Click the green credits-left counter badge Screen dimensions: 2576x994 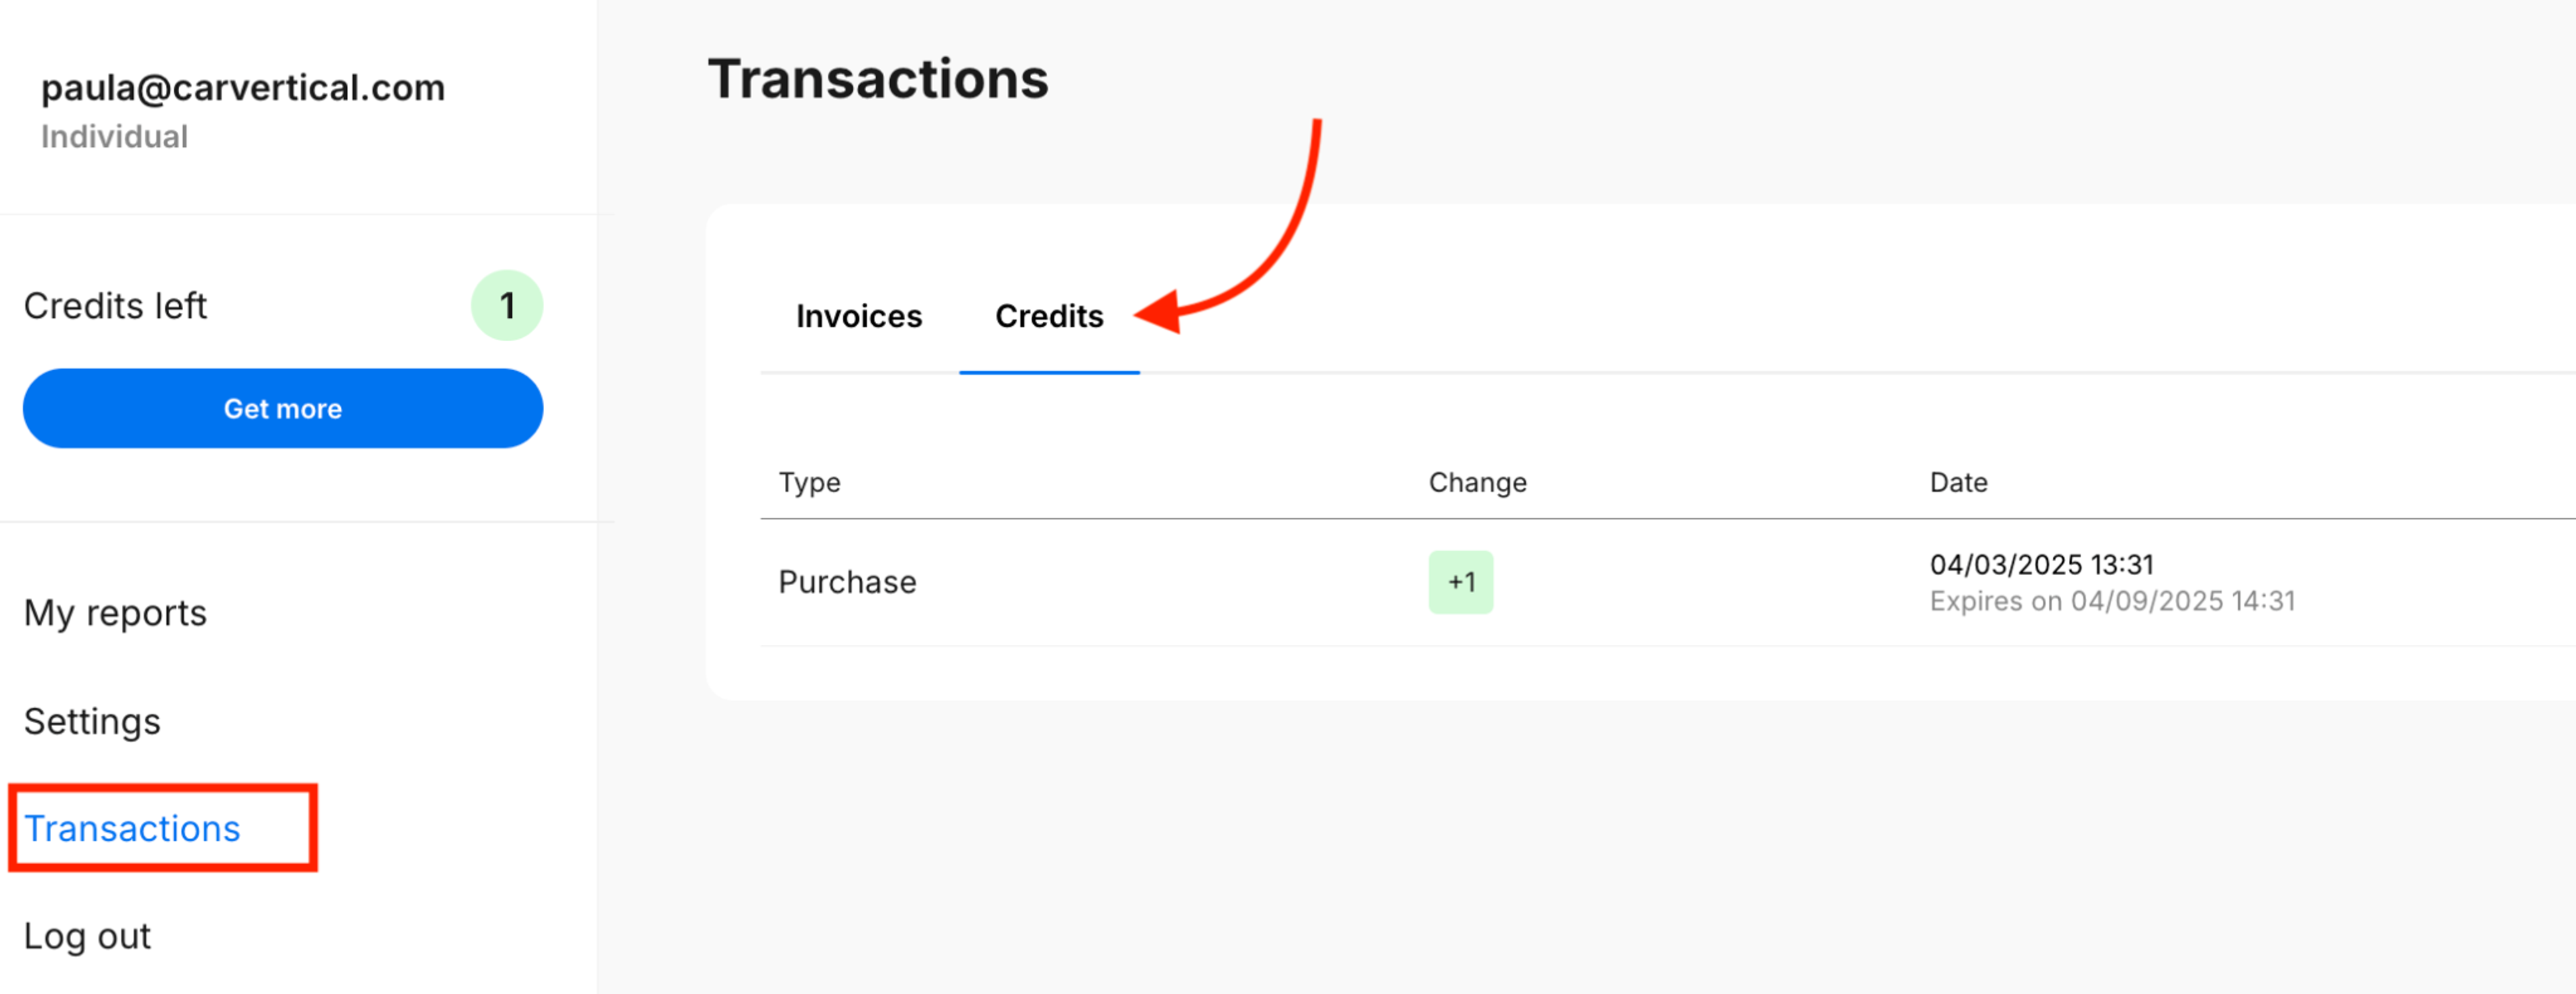(x=507, y=306)
